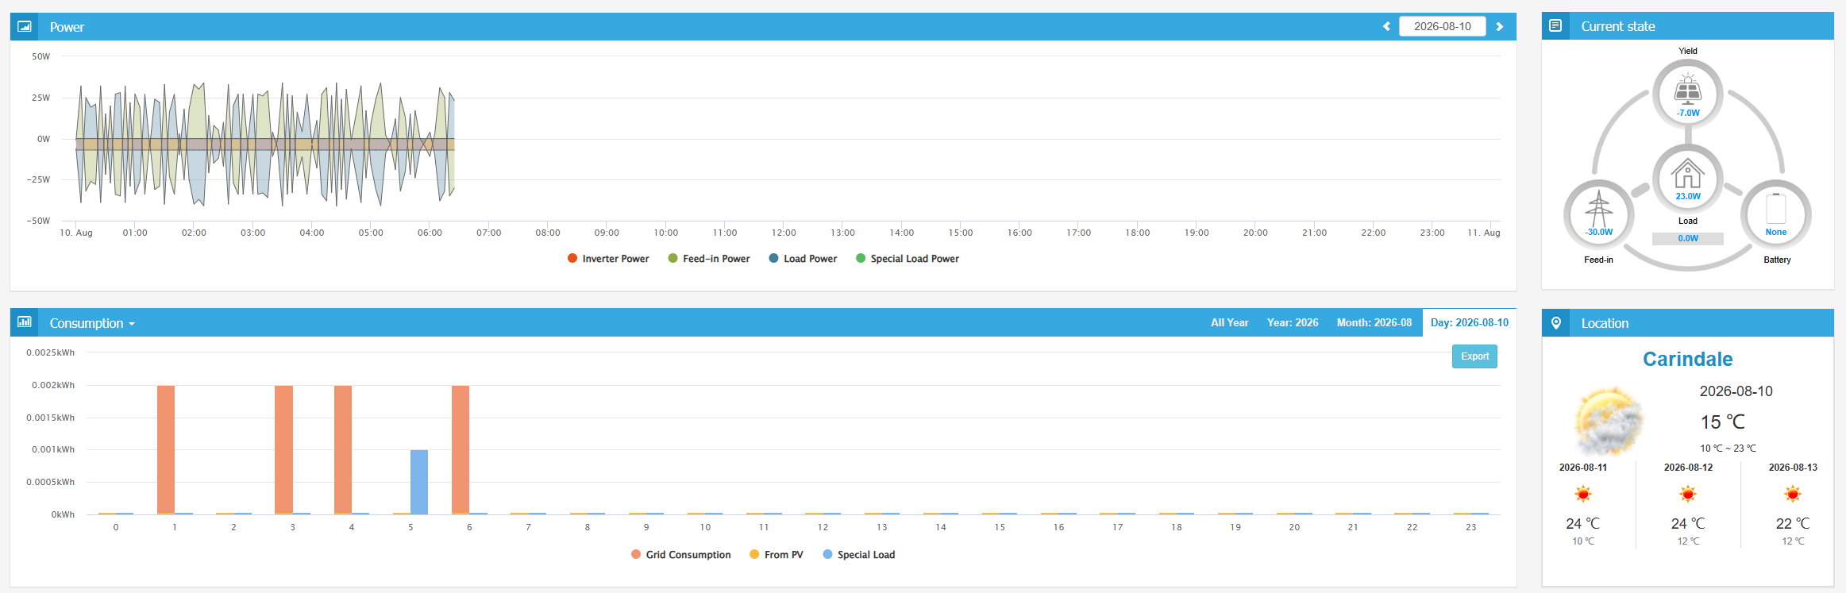Click the Special Load blue legend swatch
1846x593 pixels.
point(828,555)
